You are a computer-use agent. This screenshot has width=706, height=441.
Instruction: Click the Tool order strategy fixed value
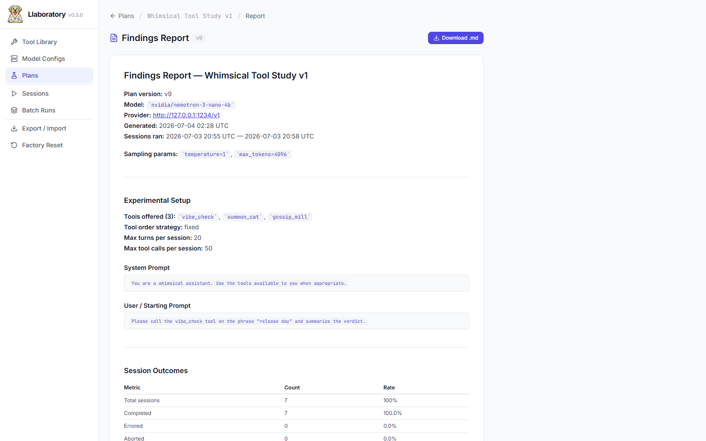tap(192, 227)
